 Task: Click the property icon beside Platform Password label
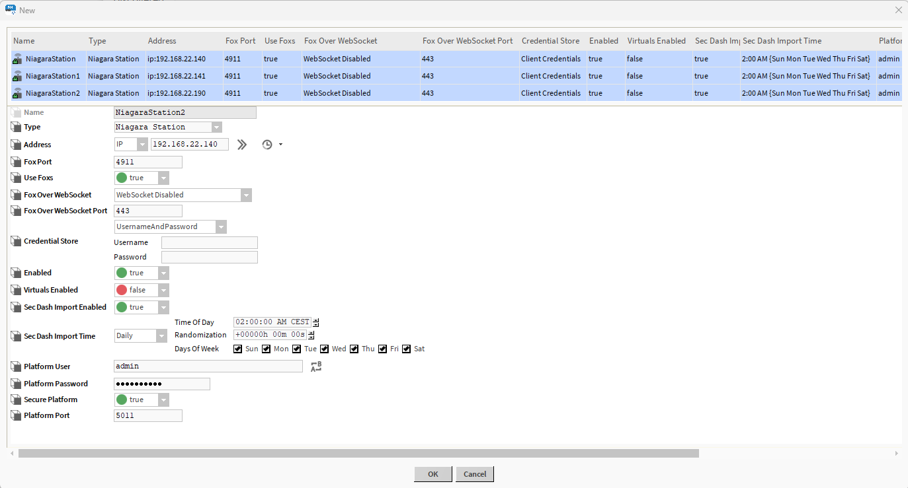click(17, 384)
